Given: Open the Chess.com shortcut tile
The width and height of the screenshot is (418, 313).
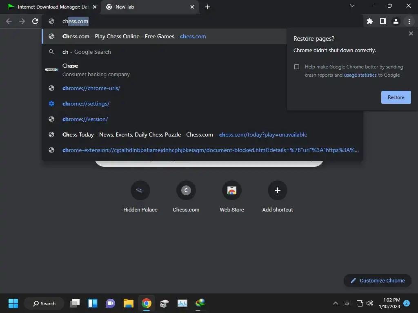Looking at the screenshot, I should pos(186,196).
